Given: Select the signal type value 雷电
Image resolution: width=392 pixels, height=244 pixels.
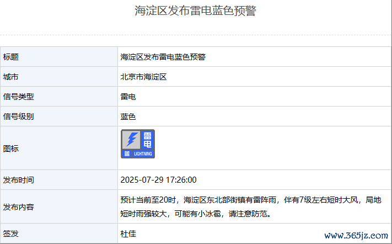Looking at the screenshot, I should [x=128, y=97].
